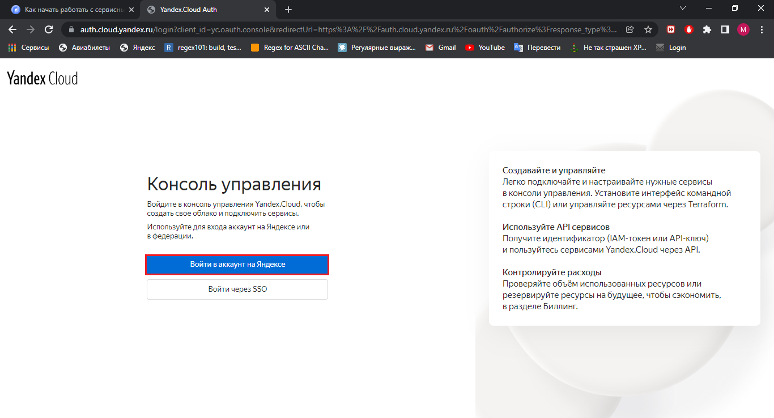Screen dimensions: 774x418
Task: Toggle the browser side panel
Action: point(725,29)
